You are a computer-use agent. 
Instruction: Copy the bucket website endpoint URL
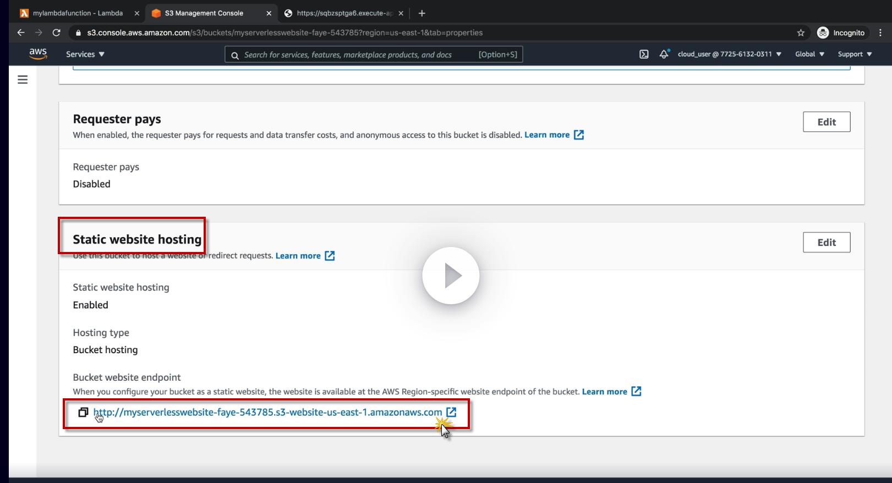(83, 412)
